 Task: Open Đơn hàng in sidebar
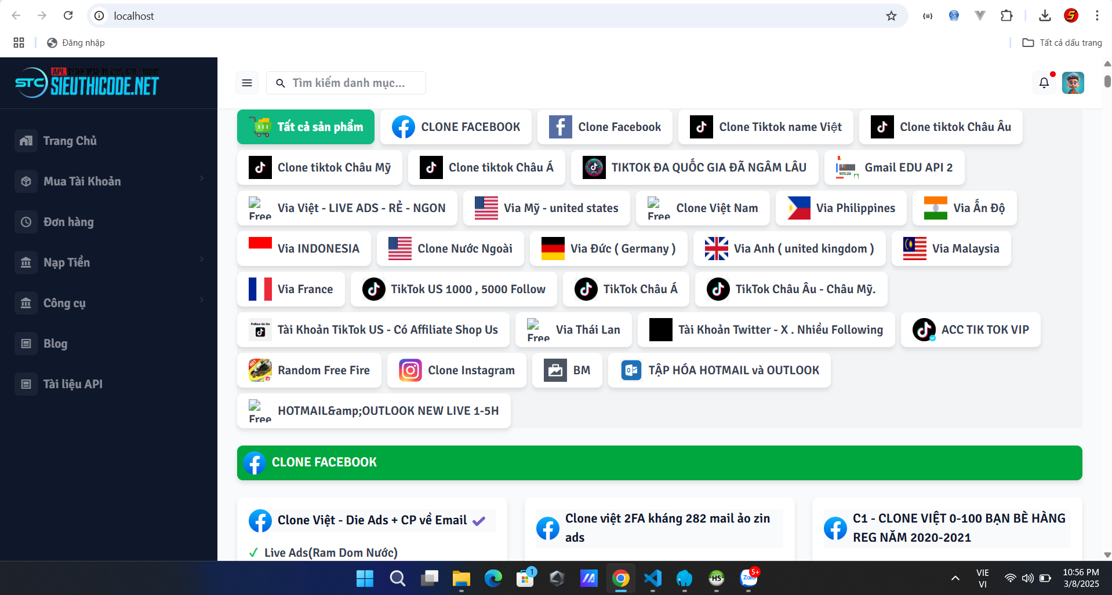pyautogui.click(x=68, y=222)
